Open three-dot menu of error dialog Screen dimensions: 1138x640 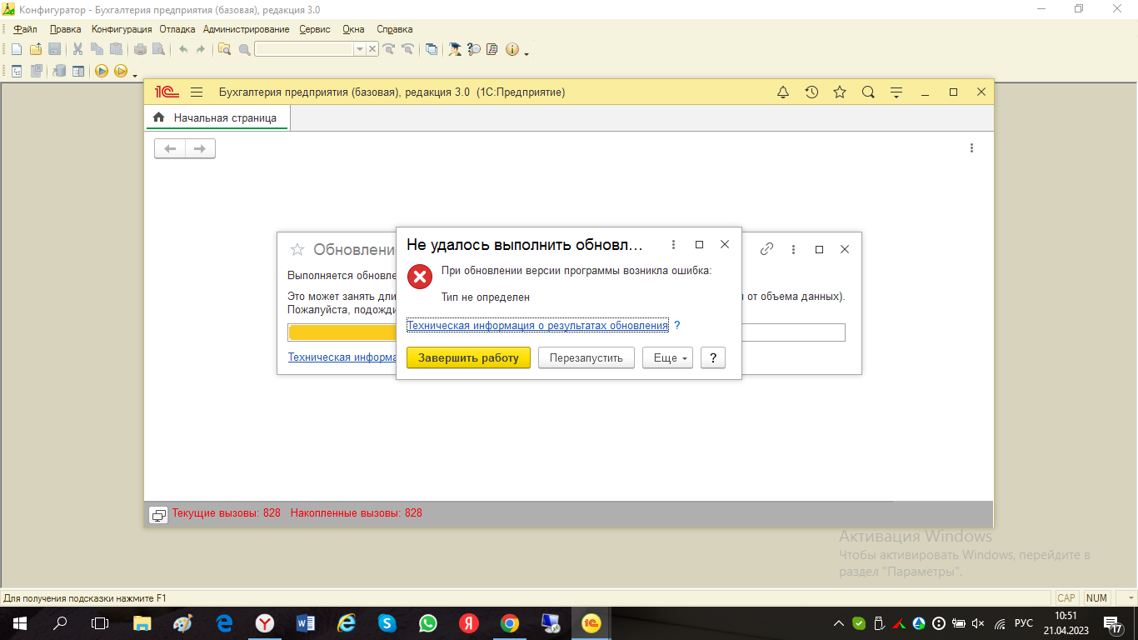(673, 244)
